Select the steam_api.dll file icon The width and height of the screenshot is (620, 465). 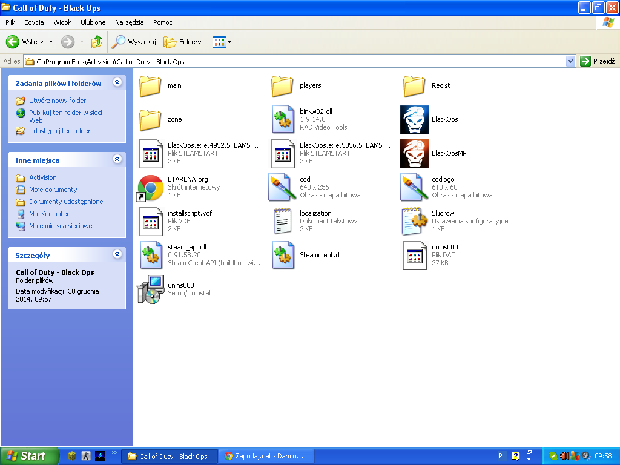click(x=151, y=256)
